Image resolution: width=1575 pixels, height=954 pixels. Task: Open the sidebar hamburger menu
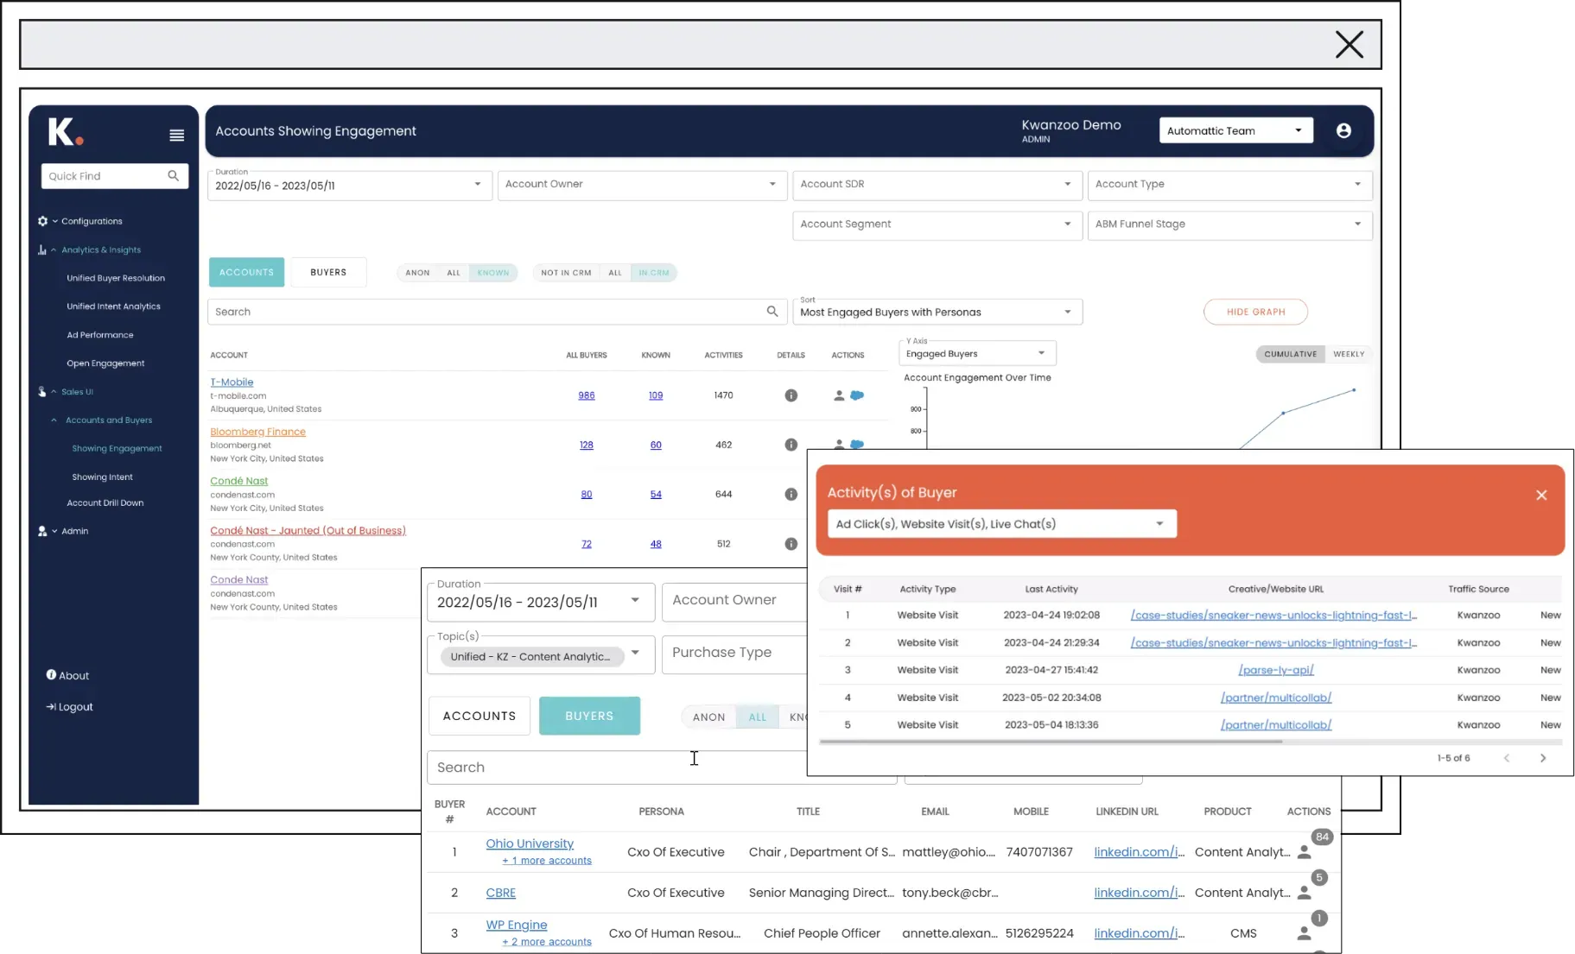coord(176,135)
